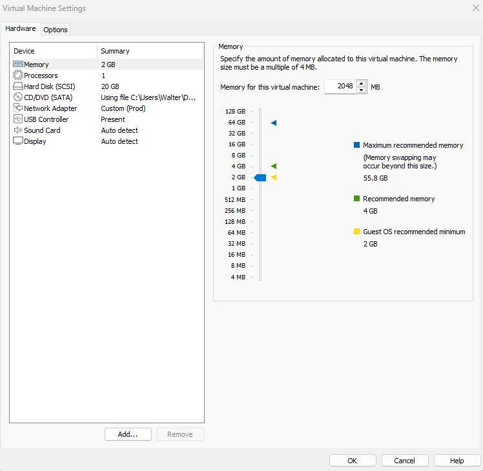
Task: Cancel the Virtual Machine Settings dialog
Action: pos(405,461)
